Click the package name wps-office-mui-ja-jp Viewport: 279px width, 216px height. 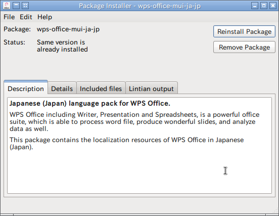[68, 29]
